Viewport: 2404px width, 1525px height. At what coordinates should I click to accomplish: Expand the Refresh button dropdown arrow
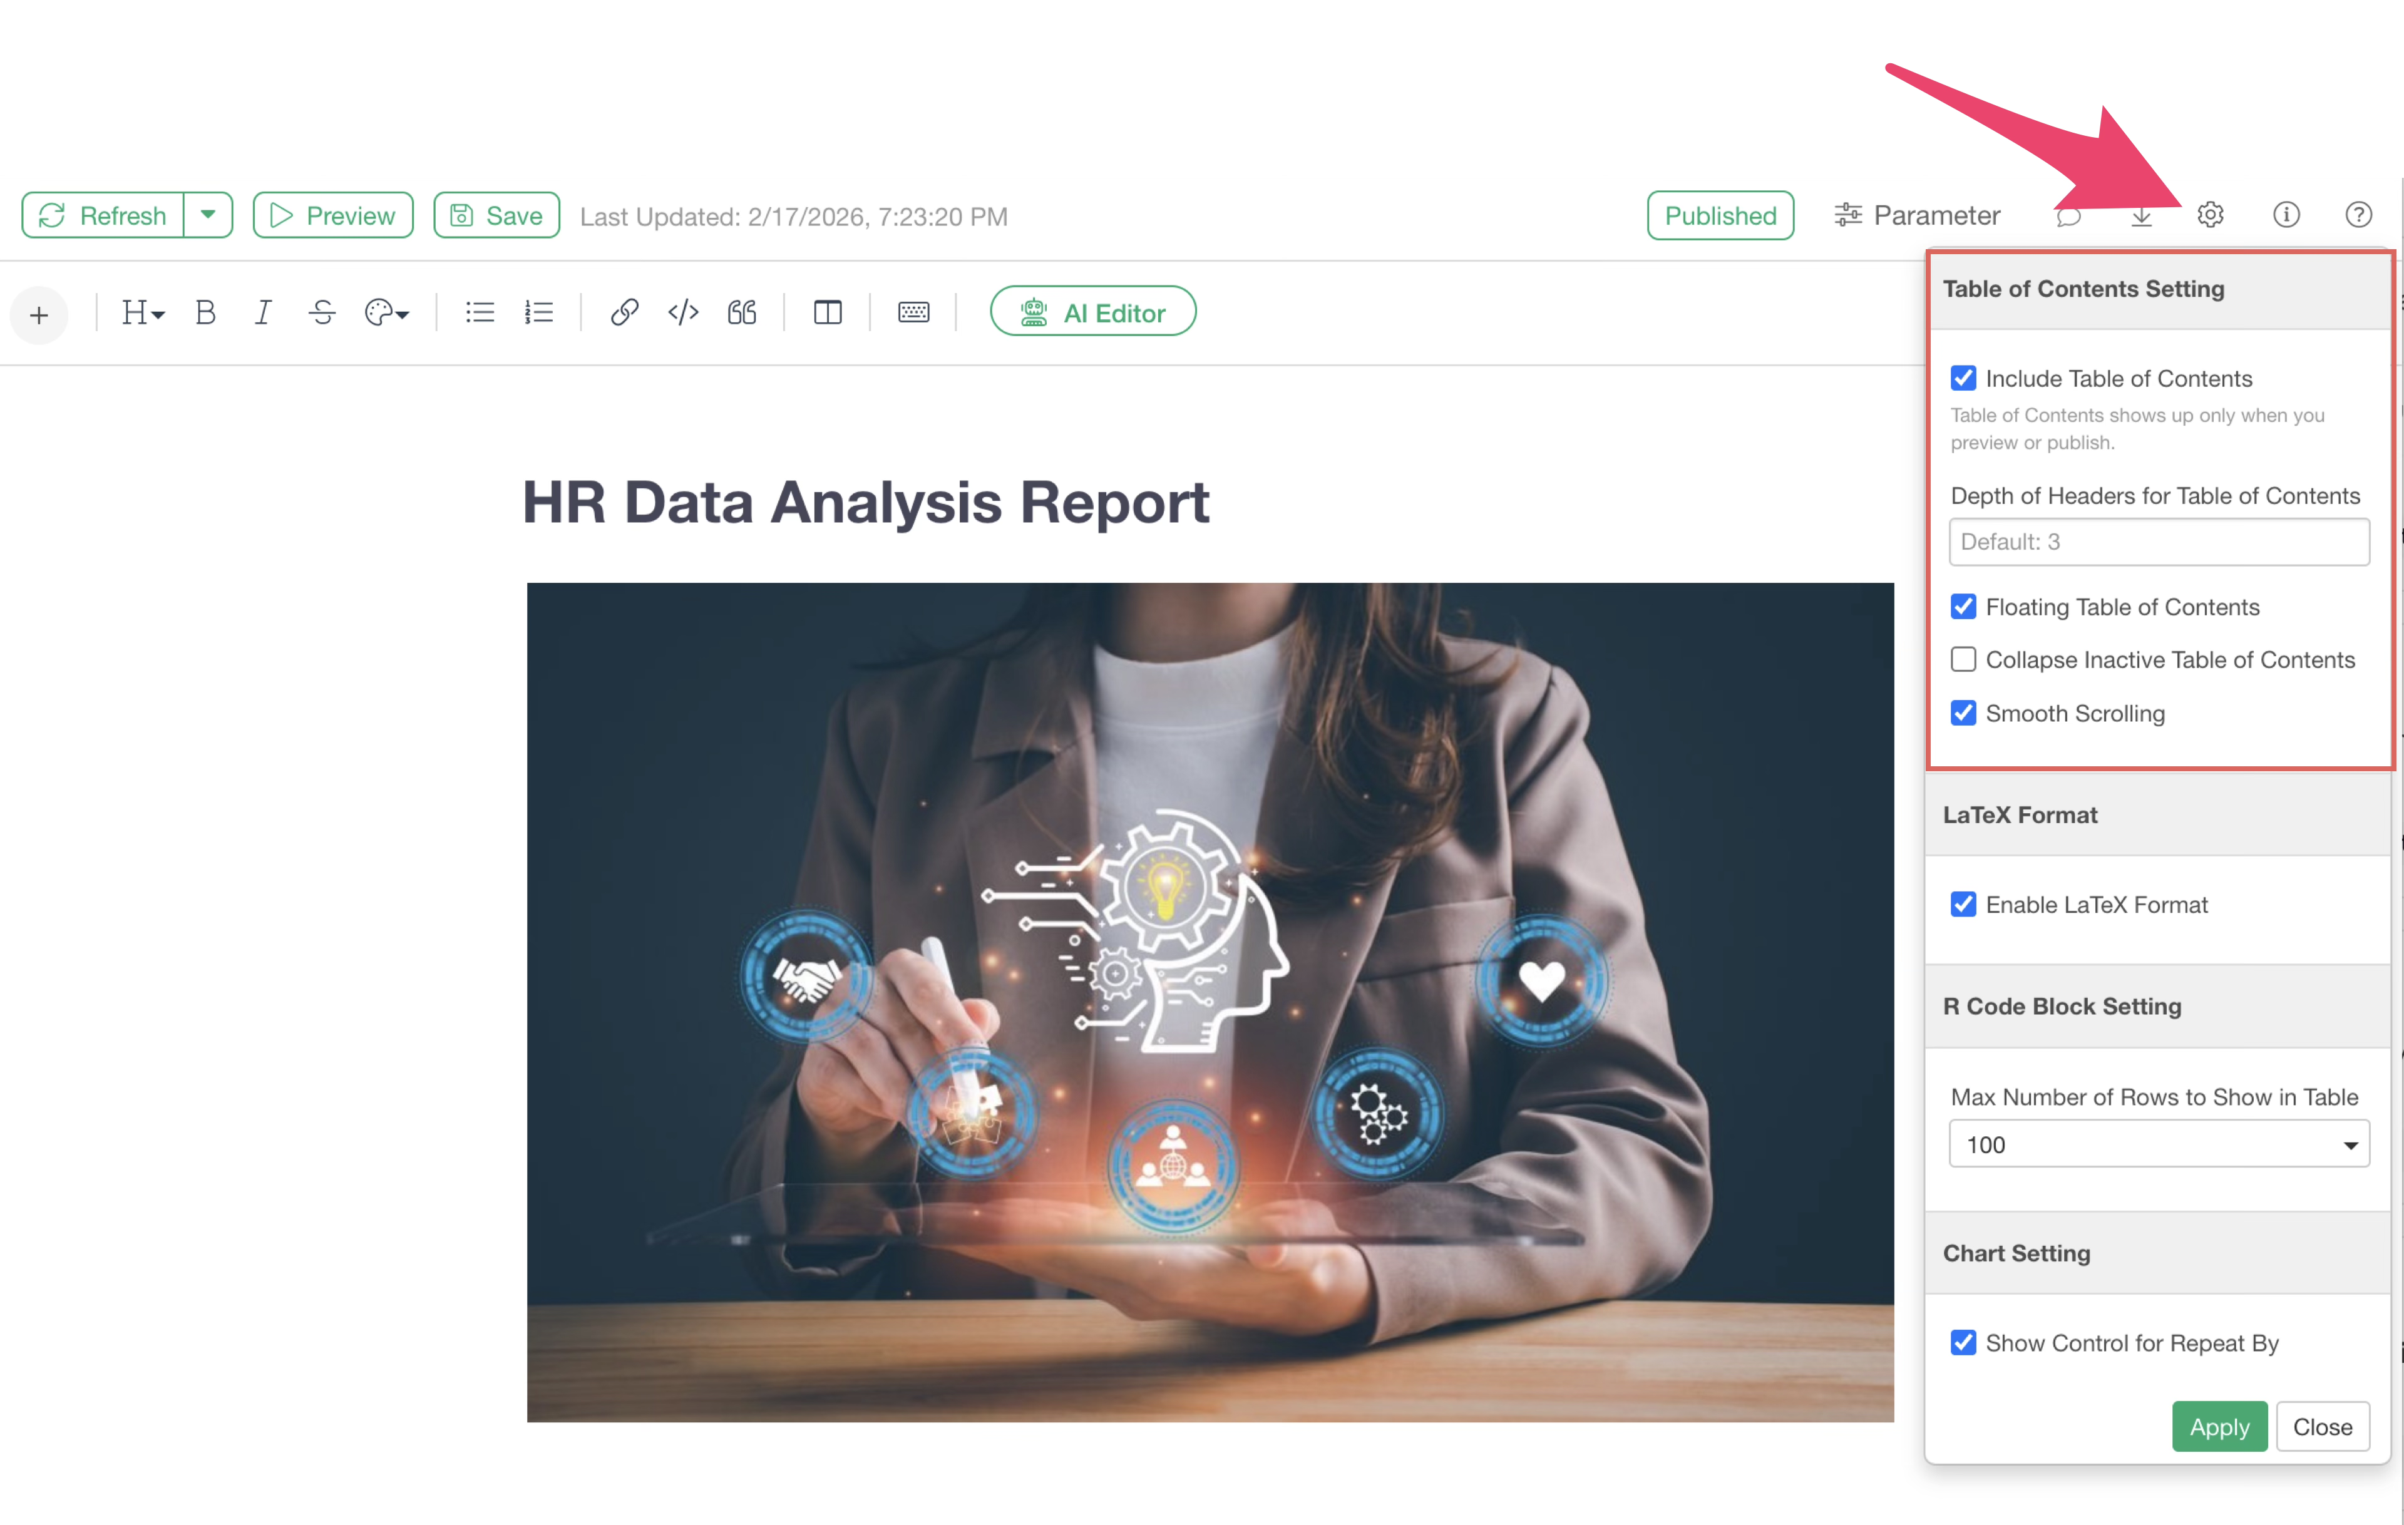[208, 215]
